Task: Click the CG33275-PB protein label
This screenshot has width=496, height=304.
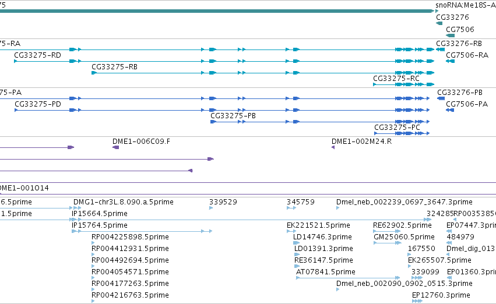Action: 233,116
